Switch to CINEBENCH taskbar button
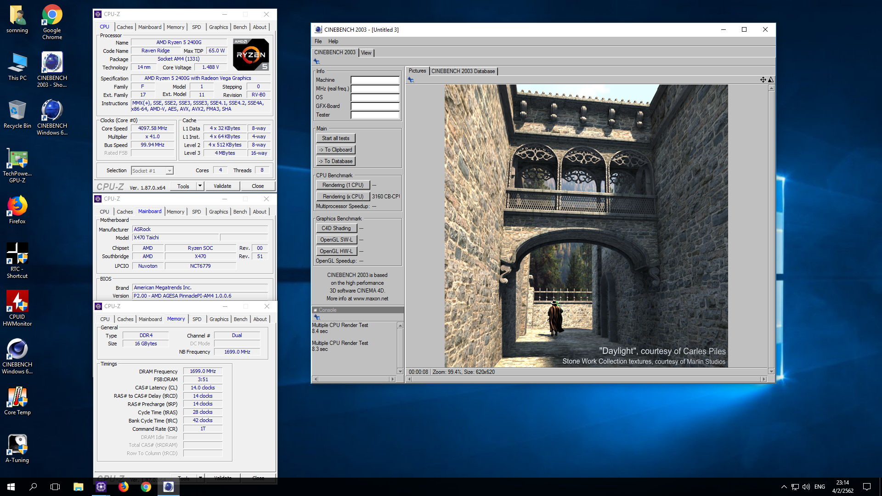882x496 pixels. tap(168, 487)
